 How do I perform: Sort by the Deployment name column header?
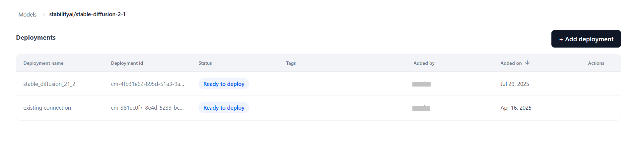(43, 63)
